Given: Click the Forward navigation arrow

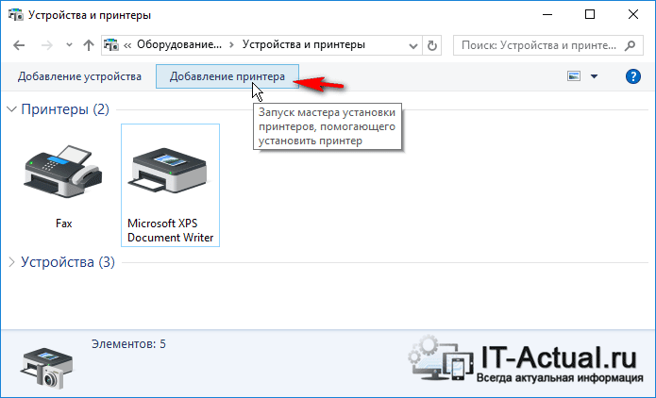Looking at the screenshot, I should click(x=47, y=45).
